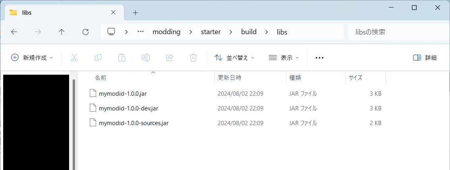Expand chevron between starter and build

[231, 32]
